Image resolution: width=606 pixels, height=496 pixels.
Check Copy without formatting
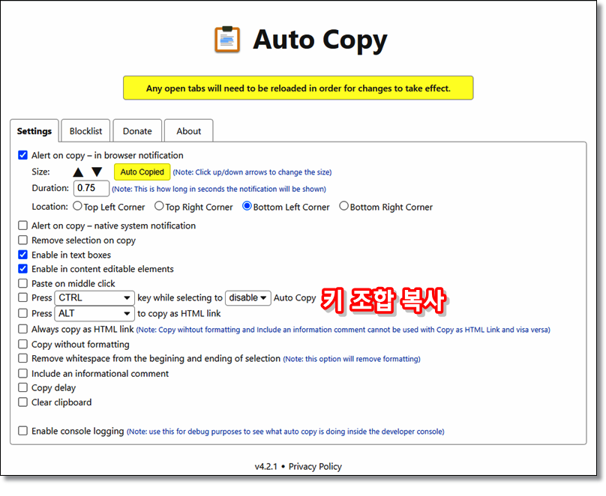[x=22, y=344]
